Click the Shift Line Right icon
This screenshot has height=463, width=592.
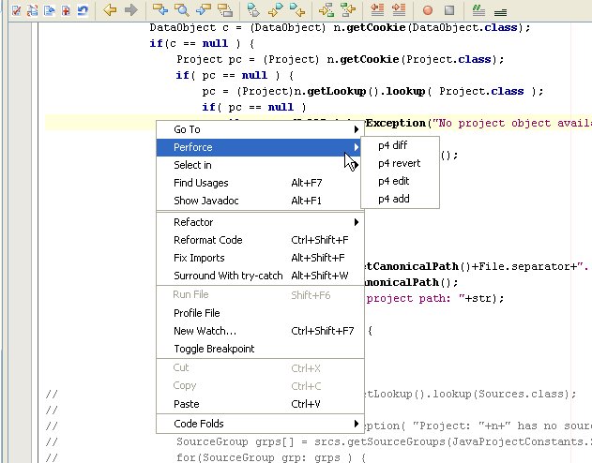pyautogui.click(x=399, y=10)
